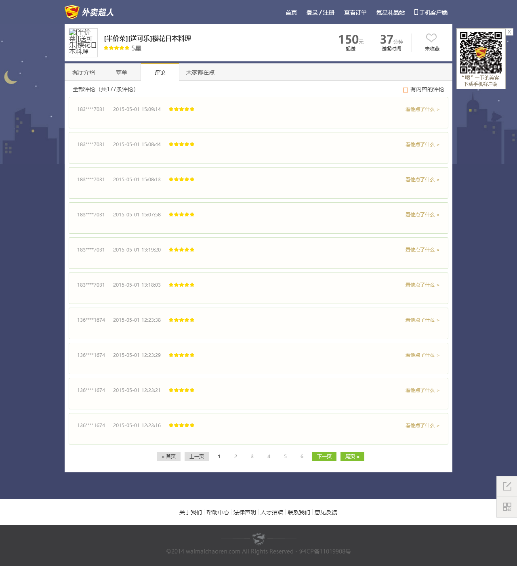This screenshot has height=566, width=517.
Task: Open the feedback edit icon on right
Action: (x=507, y=486)
